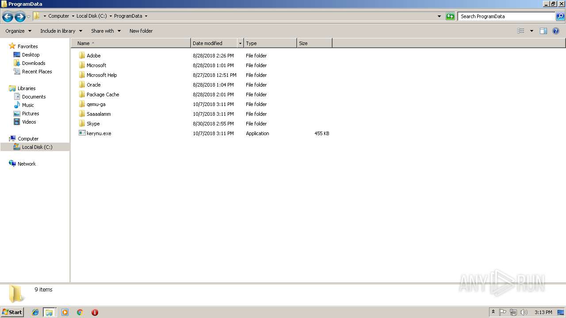Image resolution: width=566 pixels, height=318 pixels.
Task: Go forward with the Forward arrow button
Action: pos(20,17)
